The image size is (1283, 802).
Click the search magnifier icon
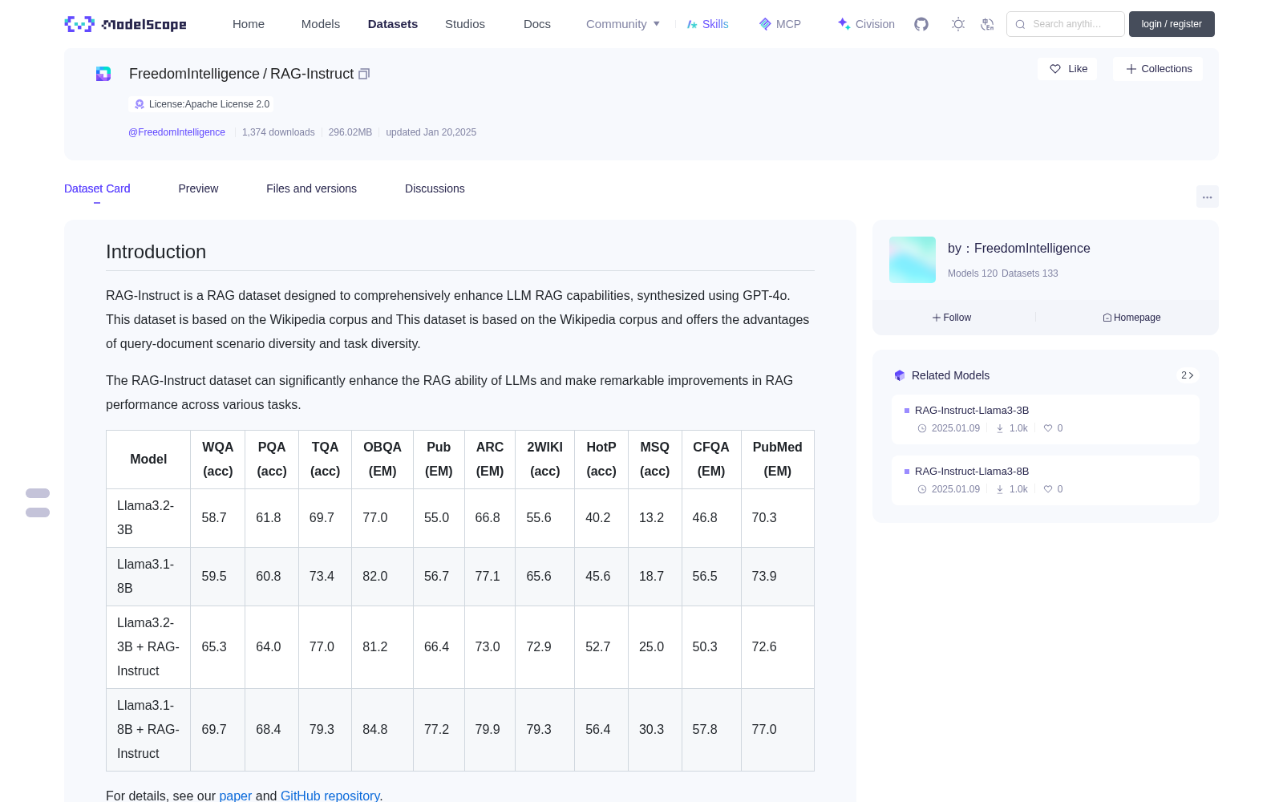[1020, 24]
